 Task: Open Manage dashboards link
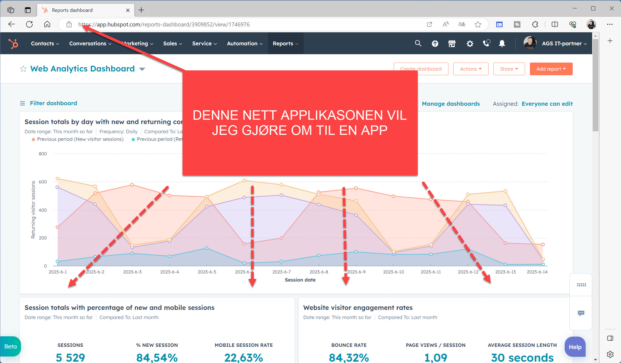coord(451,104)
